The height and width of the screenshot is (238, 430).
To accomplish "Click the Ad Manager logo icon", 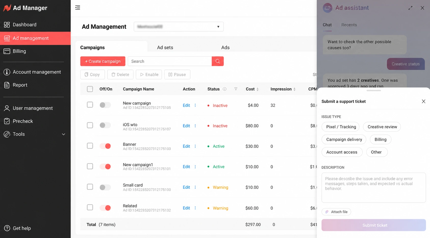I will pyautogui.click(x=7, y=8).
